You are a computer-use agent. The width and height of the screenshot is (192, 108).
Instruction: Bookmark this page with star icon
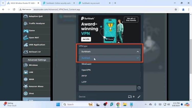click(176, 9)
